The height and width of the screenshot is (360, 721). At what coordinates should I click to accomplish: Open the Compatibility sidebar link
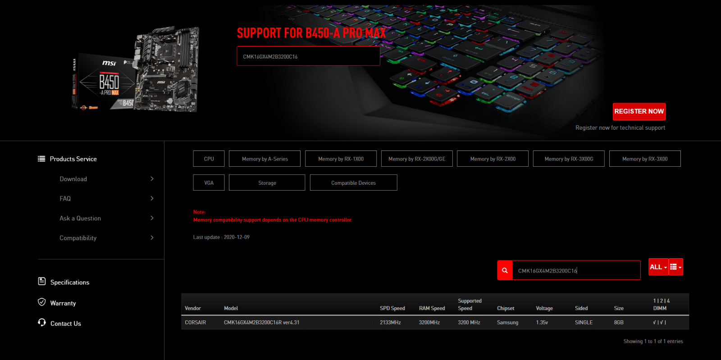pyautogui.click(x=78, y=238)
